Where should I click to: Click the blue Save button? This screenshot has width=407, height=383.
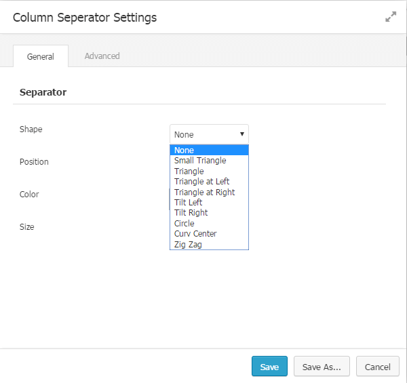pyautogui.click(x=269, y=367)
